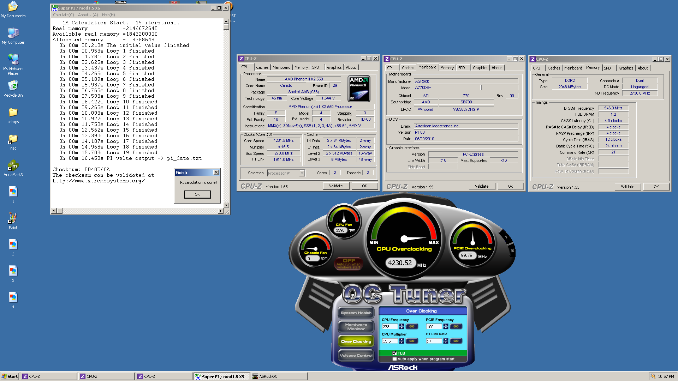Click Checksum BD48E60A text line
678x381 pixels.
(x=81, y=169)
